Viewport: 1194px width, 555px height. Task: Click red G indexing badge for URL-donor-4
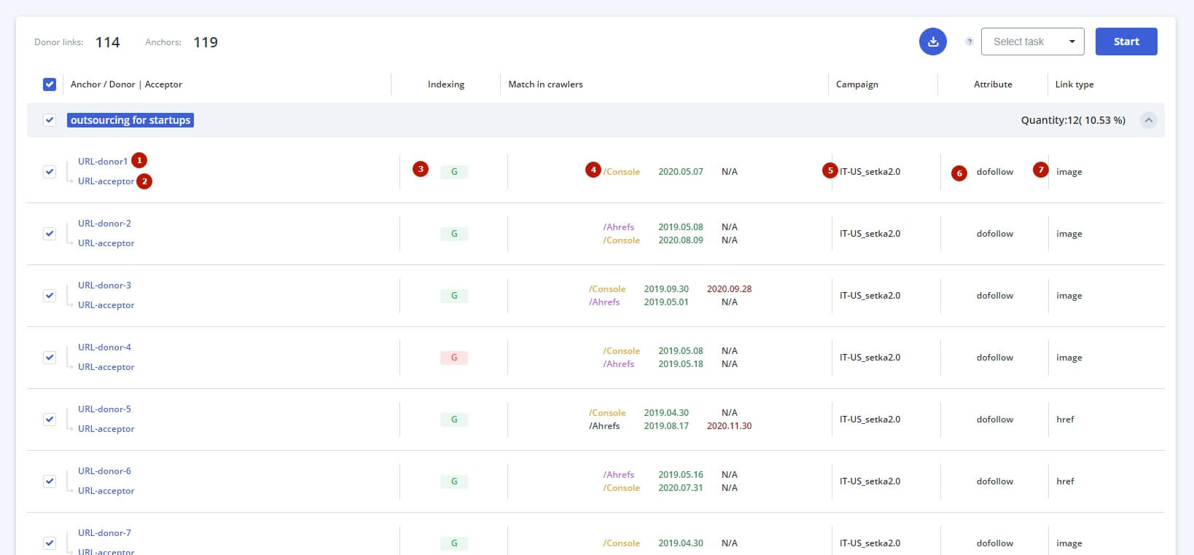(x=454, y=358)
